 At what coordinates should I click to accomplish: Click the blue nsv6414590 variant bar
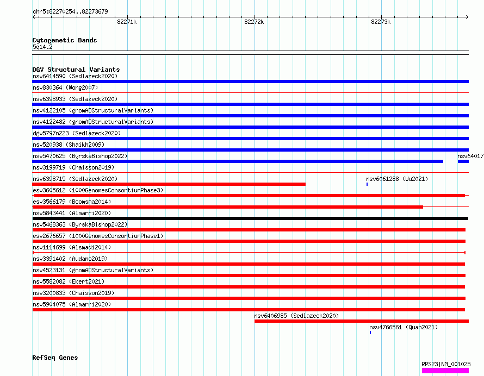coord(250,82)
